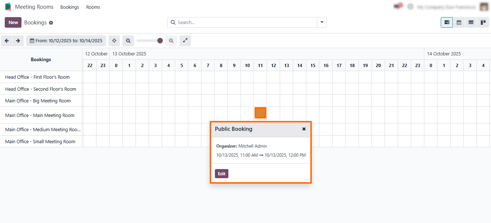Open the Bookings gear settings menu
Screen dimensions: 491x223
(x=51, y=23)
